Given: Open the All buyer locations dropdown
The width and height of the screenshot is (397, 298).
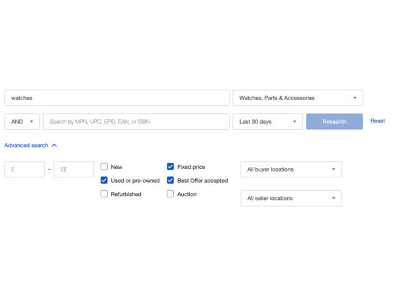Looking at the screenshot, I should [291, 170].
